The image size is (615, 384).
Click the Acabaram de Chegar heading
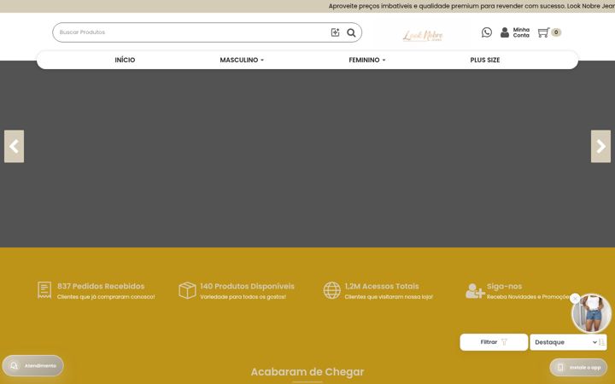coord(307,372)
